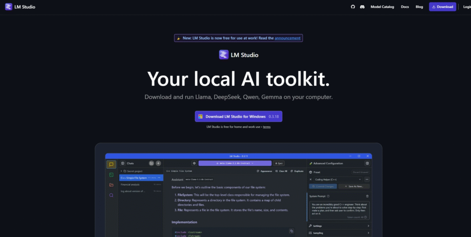Screen dimensions: 471x237
Task: Click the plus icon for a new chat
Action: click(158, 163)
